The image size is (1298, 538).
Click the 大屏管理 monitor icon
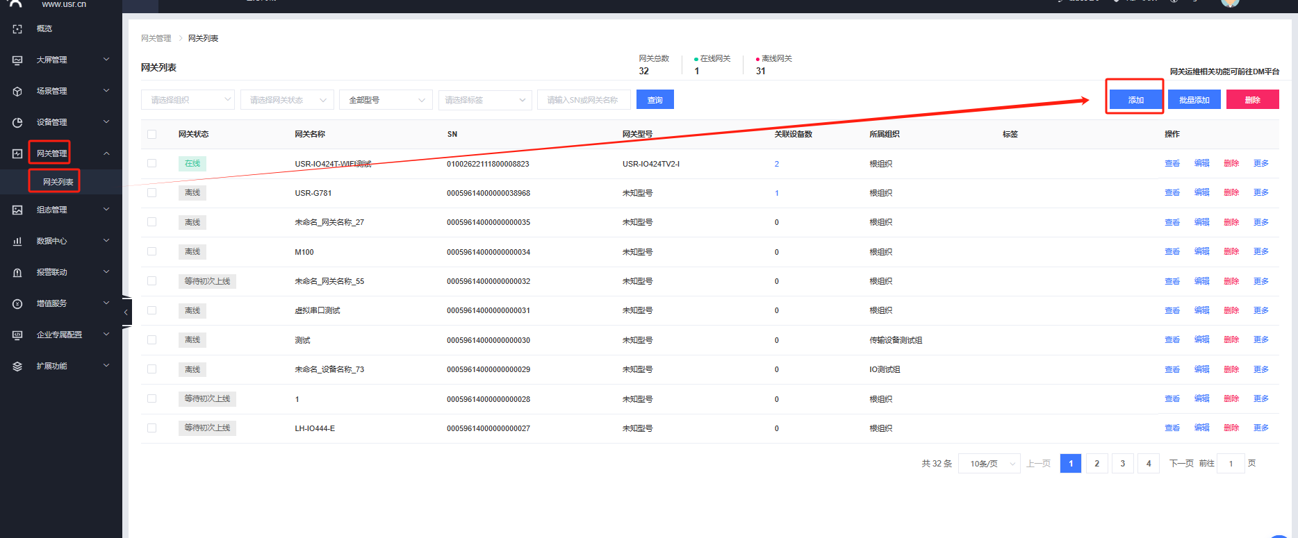(17, 60)
